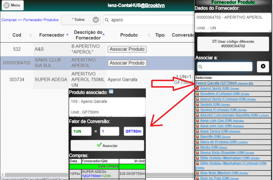273x180 pixels.
Task: Select the Aperol Garrafa product cell
Action: 123,80
